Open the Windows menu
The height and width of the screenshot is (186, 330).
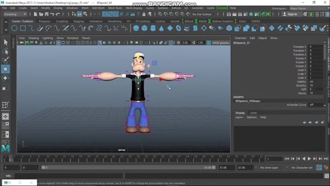pos(72,8)
